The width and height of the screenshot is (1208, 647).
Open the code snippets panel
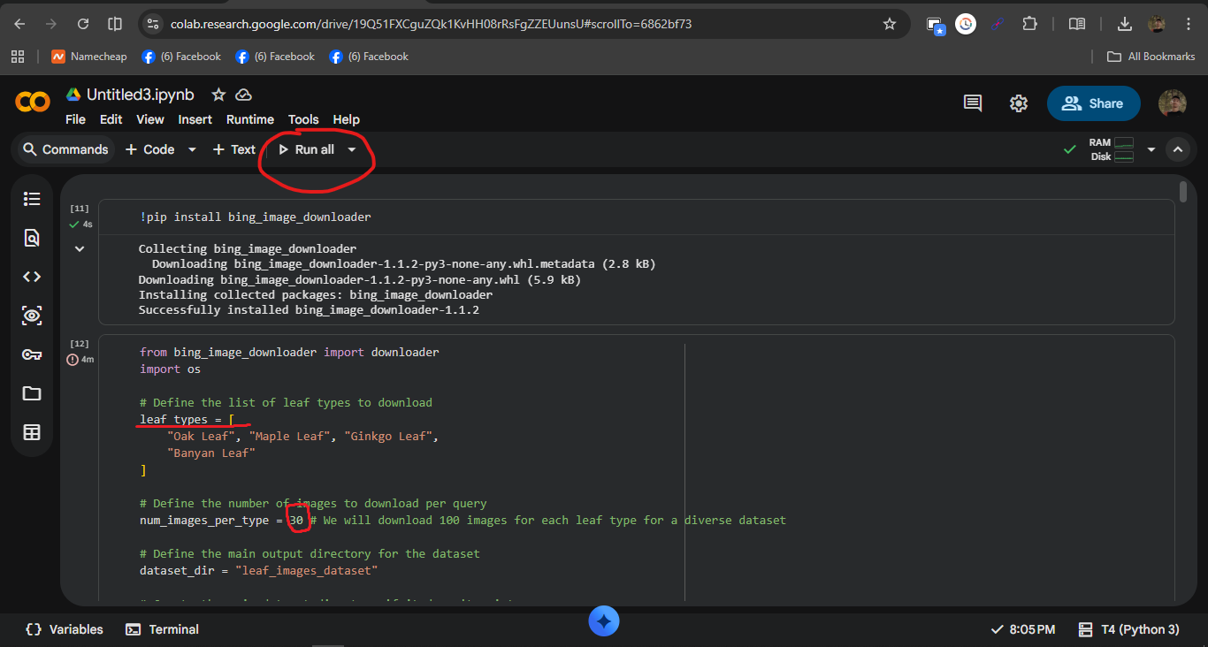(32, 276)
